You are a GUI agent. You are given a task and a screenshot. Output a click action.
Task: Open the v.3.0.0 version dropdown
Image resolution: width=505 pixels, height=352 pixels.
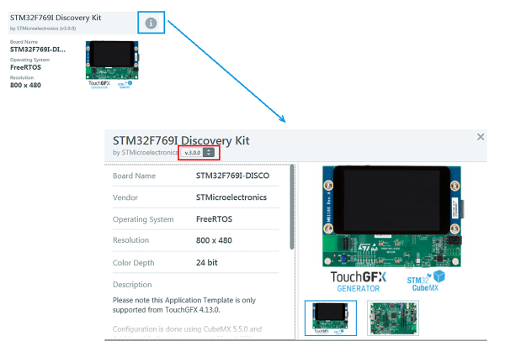pyautogui.click(x=208, y=152)
